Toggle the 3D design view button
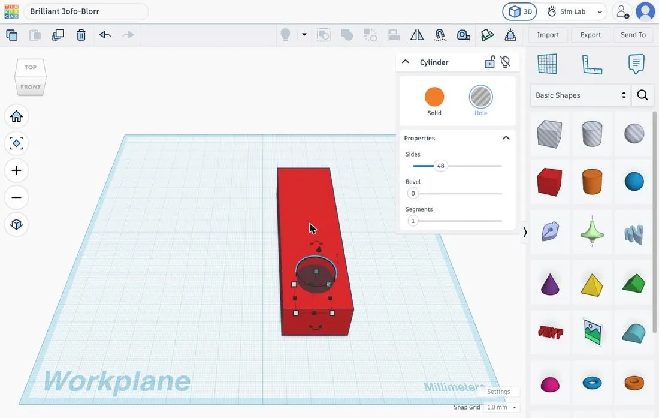The image size is (659, 418). click(x=520, y=12)
